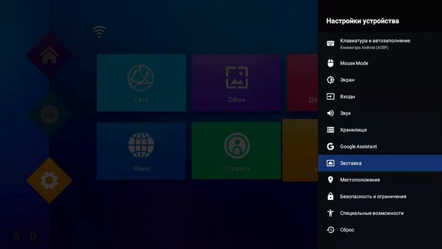The image size is (442, 249).
Task: Select the speaker icon beside Звук
Action: (x=330, y=113)
